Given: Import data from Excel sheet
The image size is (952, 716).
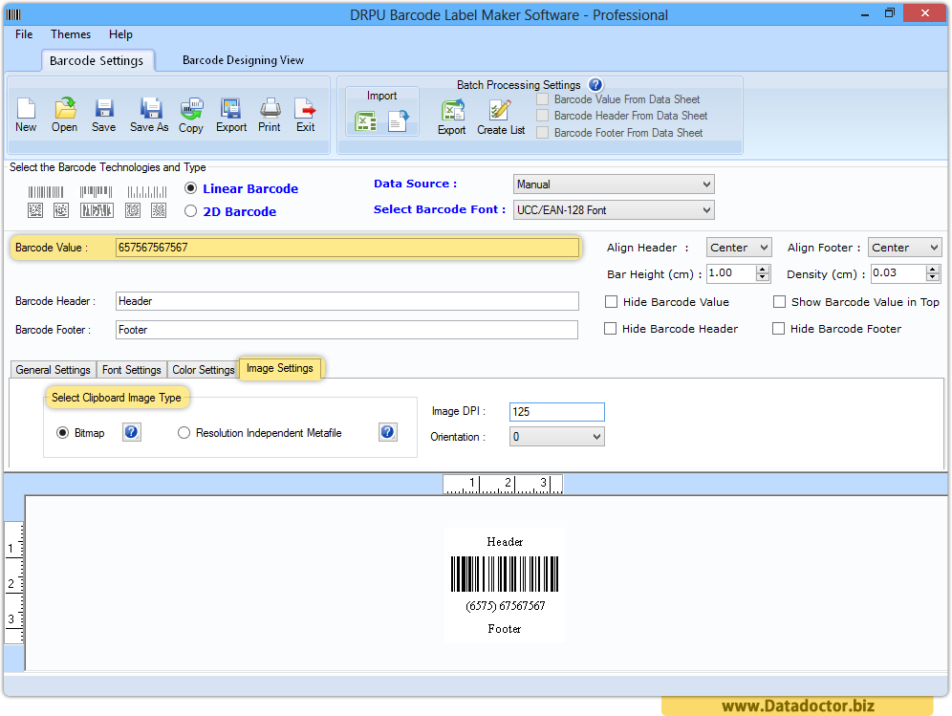Looking at the screenshot, I should 366,120.
